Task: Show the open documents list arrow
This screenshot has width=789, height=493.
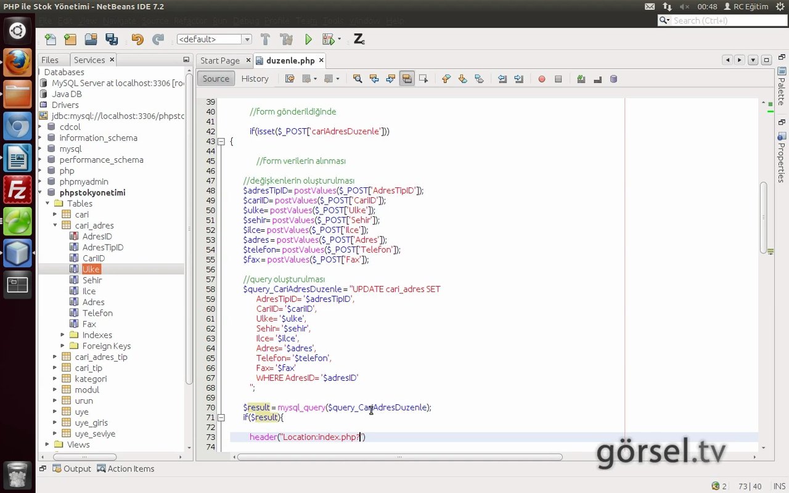Action: [753, 60]
